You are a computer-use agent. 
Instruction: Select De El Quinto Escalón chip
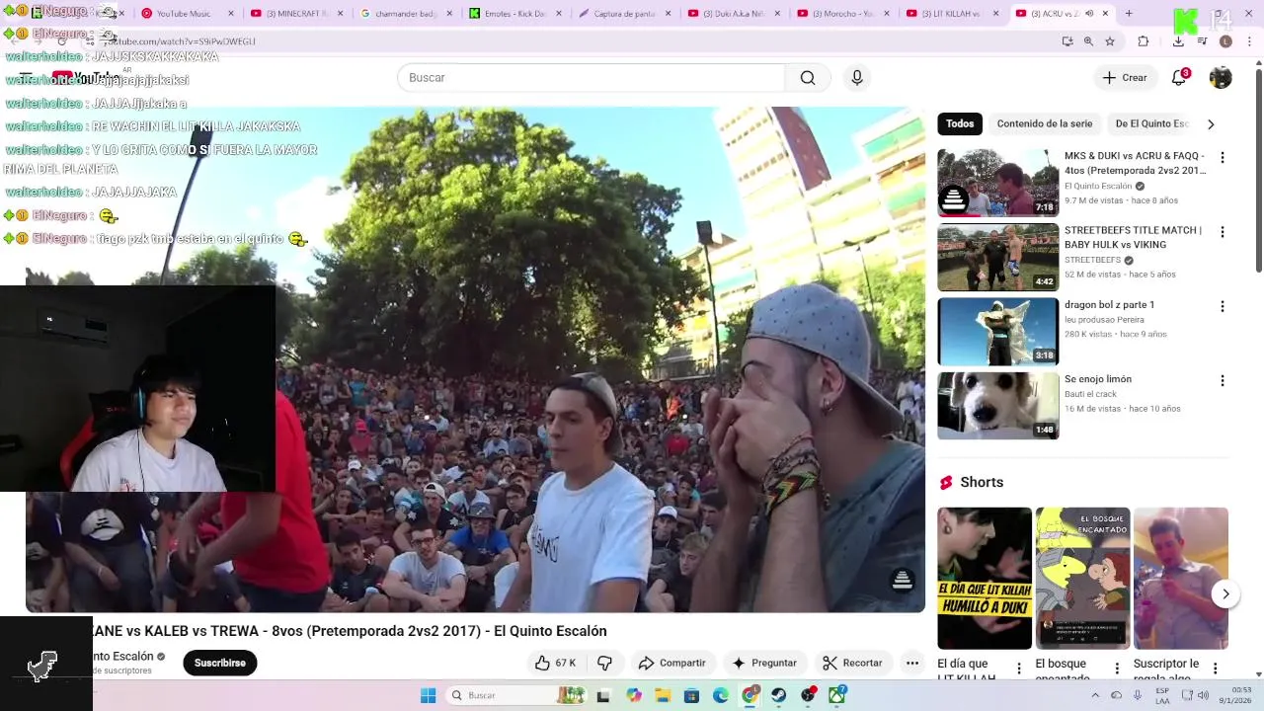click(1151, 124)
